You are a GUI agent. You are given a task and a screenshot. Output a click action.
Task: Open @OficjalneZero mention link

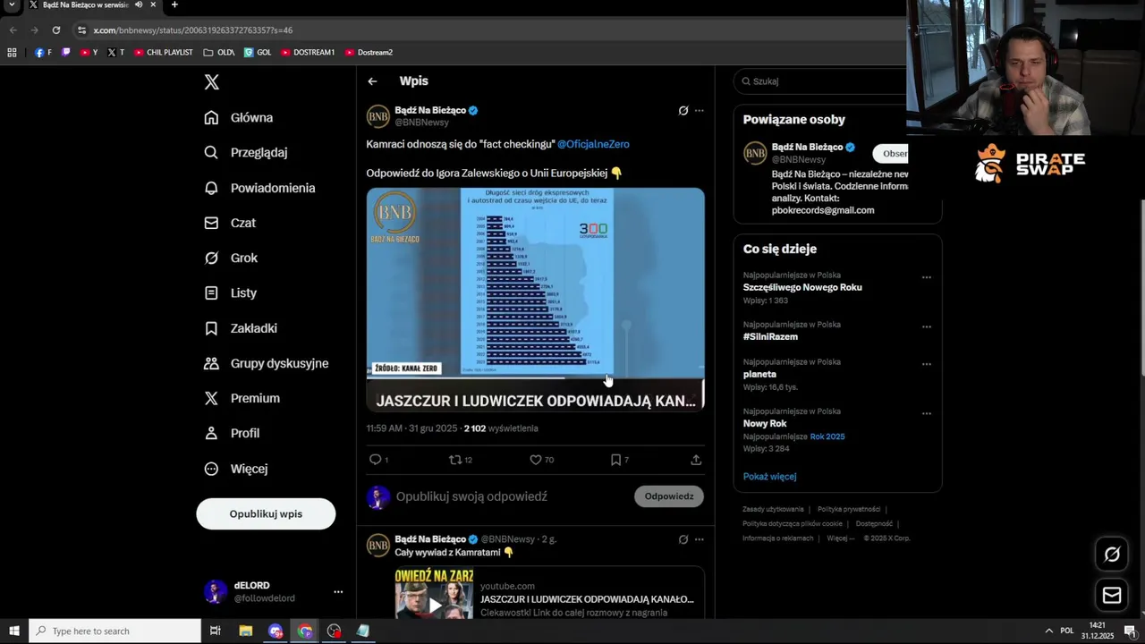593,144
